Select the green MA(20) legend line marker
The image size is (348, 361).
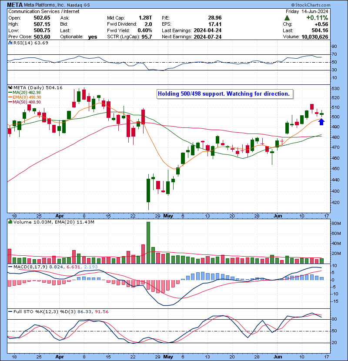tap(10, 93)
